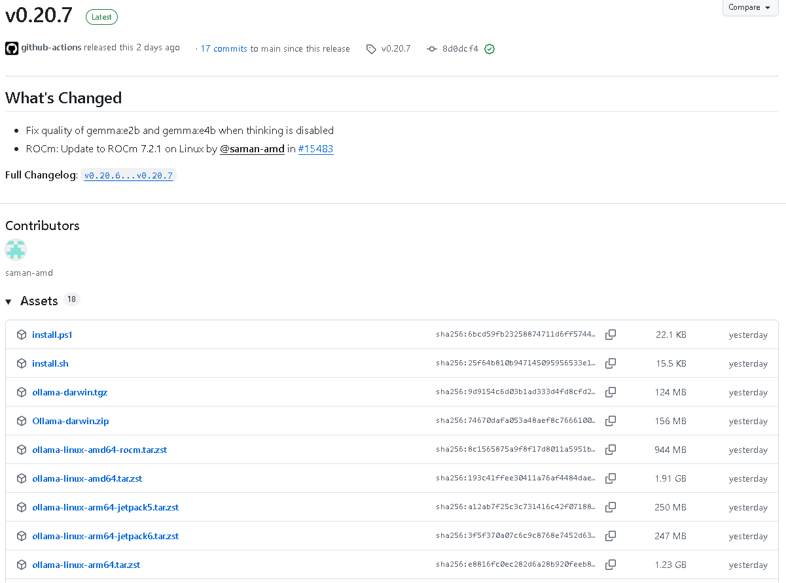Screen dimensions: 786x583
Task: Download ollama-linux-arm64-jetpack5.tar.zst
Action: point(105,507)
